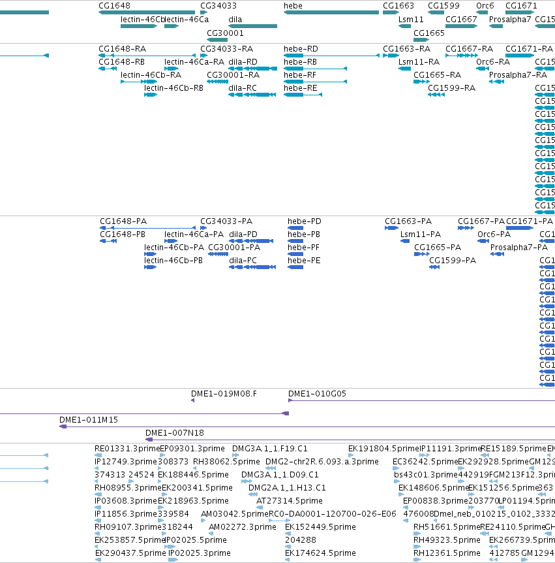This screenshot has width=555, height=563.
Task: Click transcript label lectin-46Ca-RA
Action: (194, 62)
